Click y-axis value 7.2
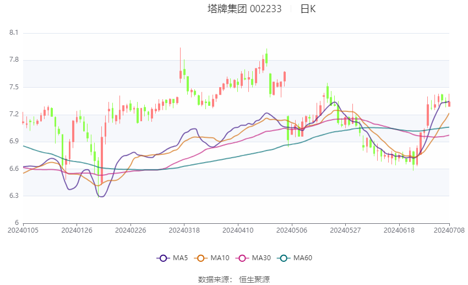 coord(14,114)
